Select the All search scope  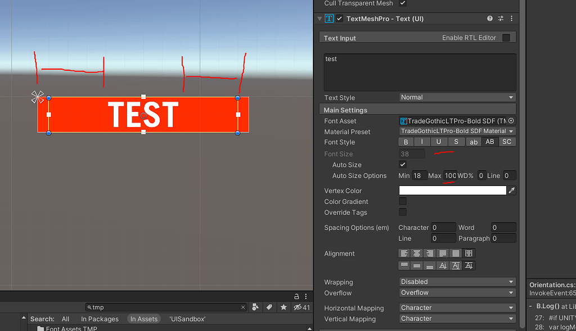pos(65,319)
